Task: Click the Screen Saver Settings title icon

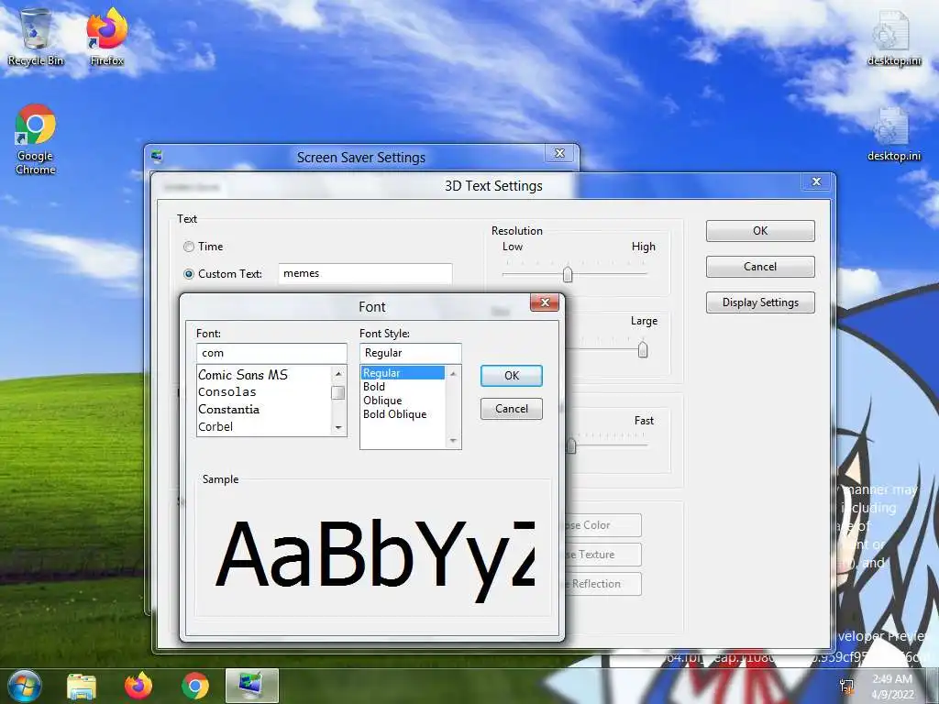Action: [x=157, y=157]
